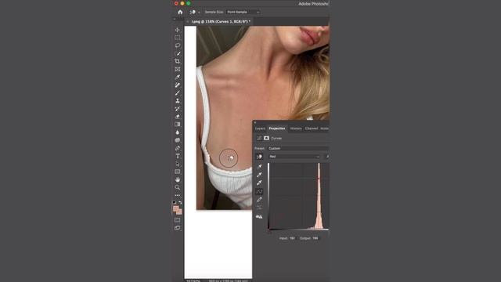Select the Zoom tool
Viewport: 501px width, 282px height.
click(x=178, y=187)
